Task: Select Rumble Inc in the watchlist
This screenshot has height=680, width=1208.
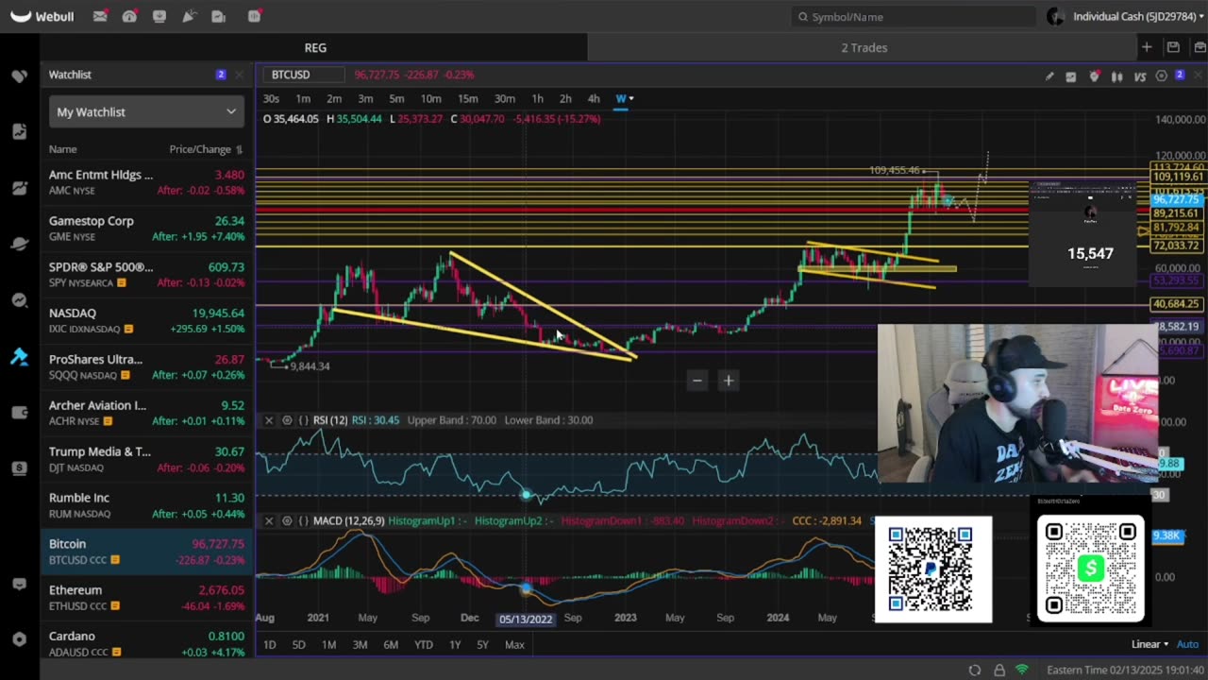Action: [146, 505]
